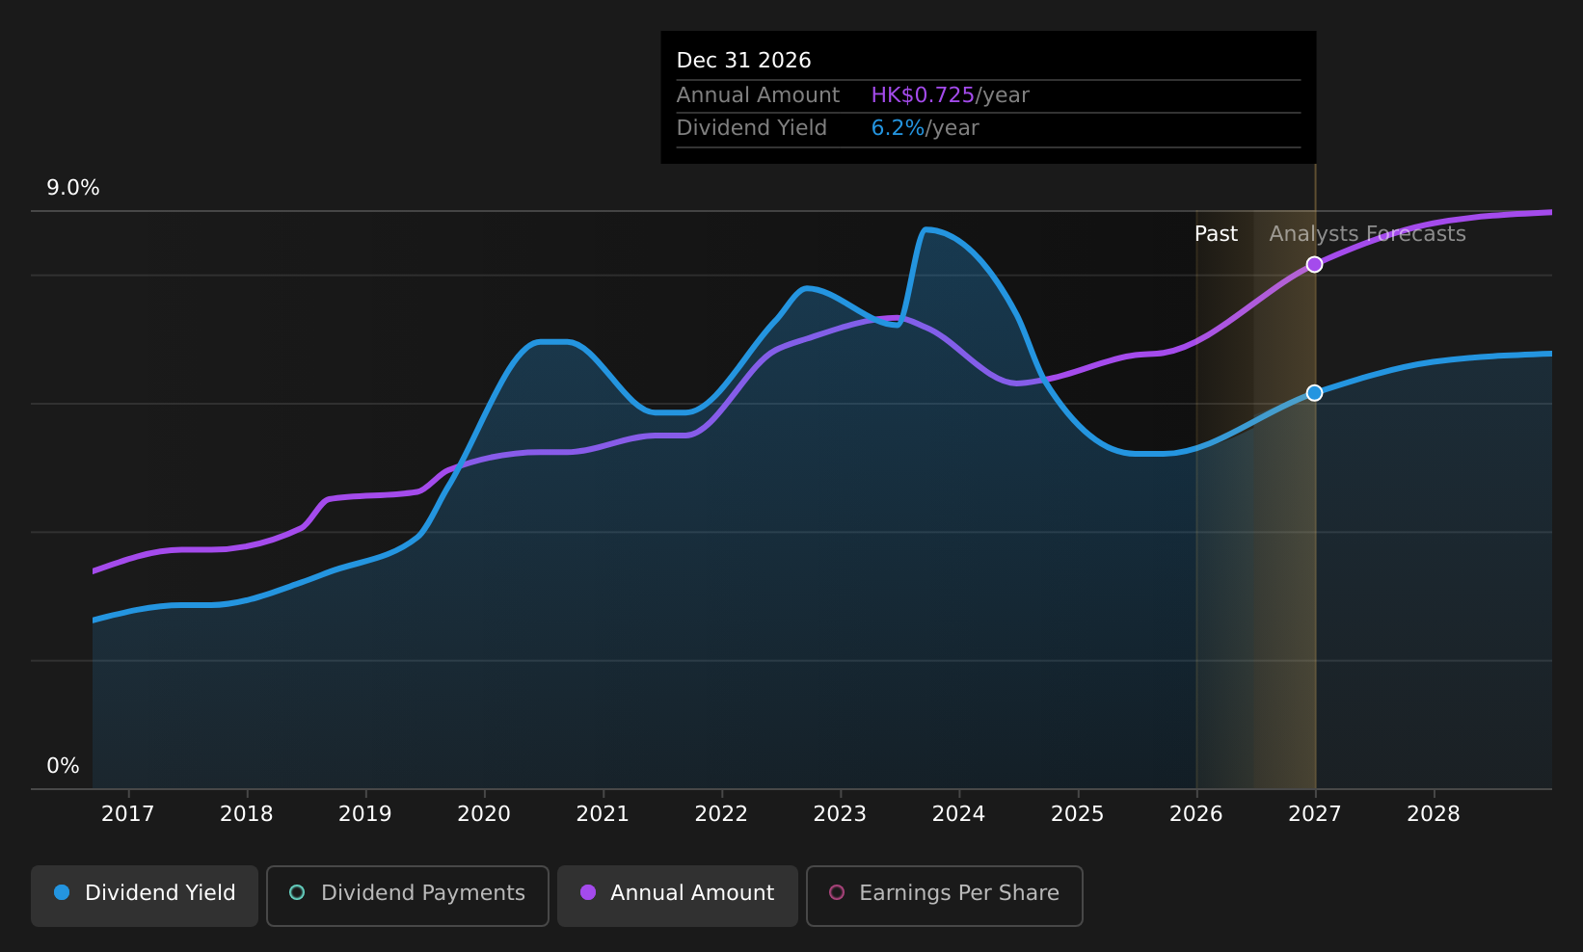Toggle the Annual Amount legend series
Viewport: 1583px width, 952px height.
coord(678,895)
